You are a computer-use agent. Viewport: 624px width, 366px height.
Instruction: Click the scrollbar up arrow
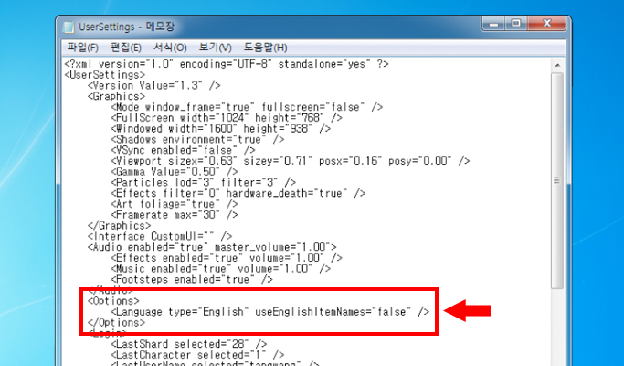point(557,65)
